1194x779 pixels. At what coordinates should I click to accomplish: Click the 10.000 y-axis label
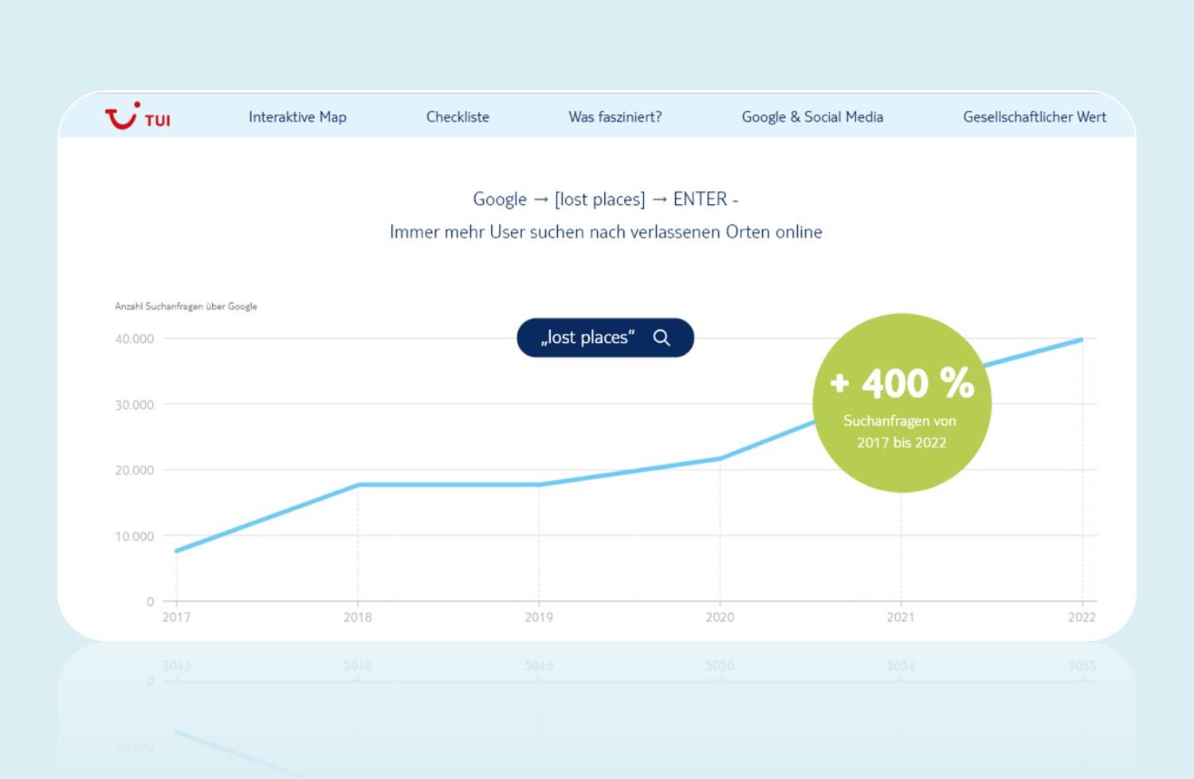[x=134, y=537]
